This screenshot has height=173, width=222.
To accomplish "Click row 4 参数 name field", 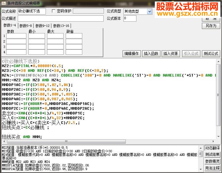I will coord(16,52).
